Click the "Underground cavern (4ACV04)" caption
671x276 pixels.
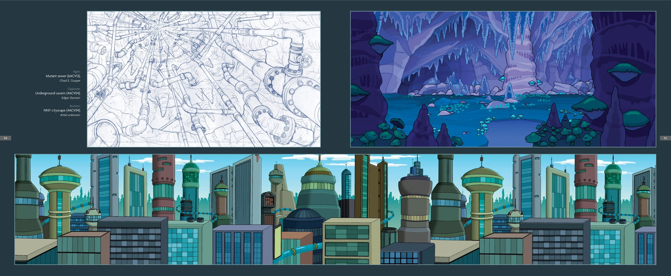coord(58,93)
